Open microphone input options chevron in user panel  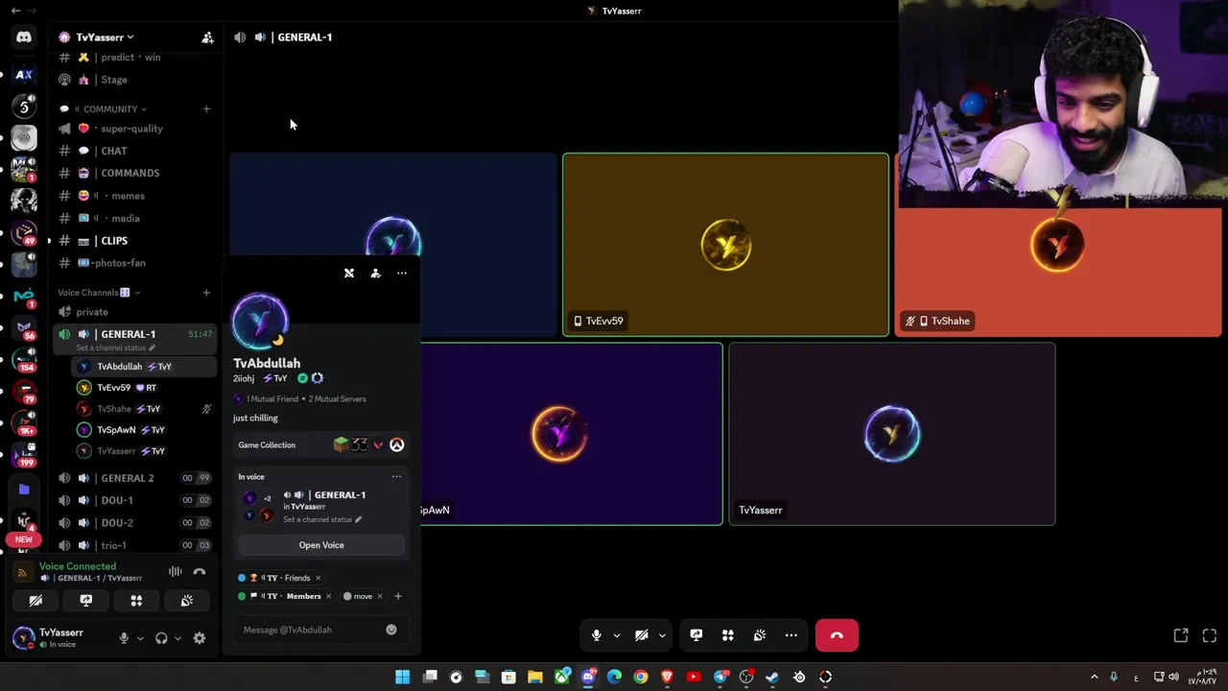coord(140,638)
